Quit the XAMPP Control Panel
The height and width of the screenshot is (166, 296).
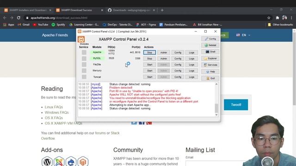[210, 78]
